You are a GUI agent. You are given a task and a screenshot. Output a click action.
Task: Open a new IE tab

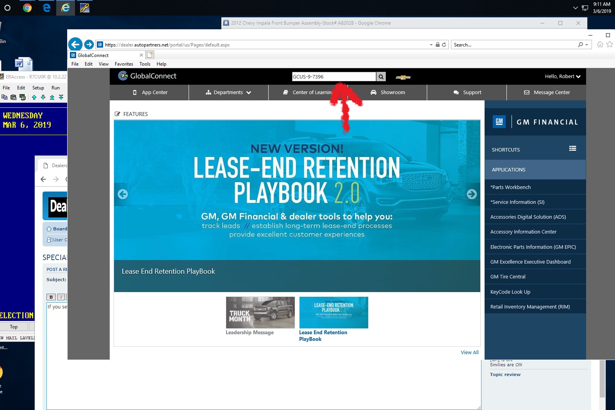click(150, 55)
